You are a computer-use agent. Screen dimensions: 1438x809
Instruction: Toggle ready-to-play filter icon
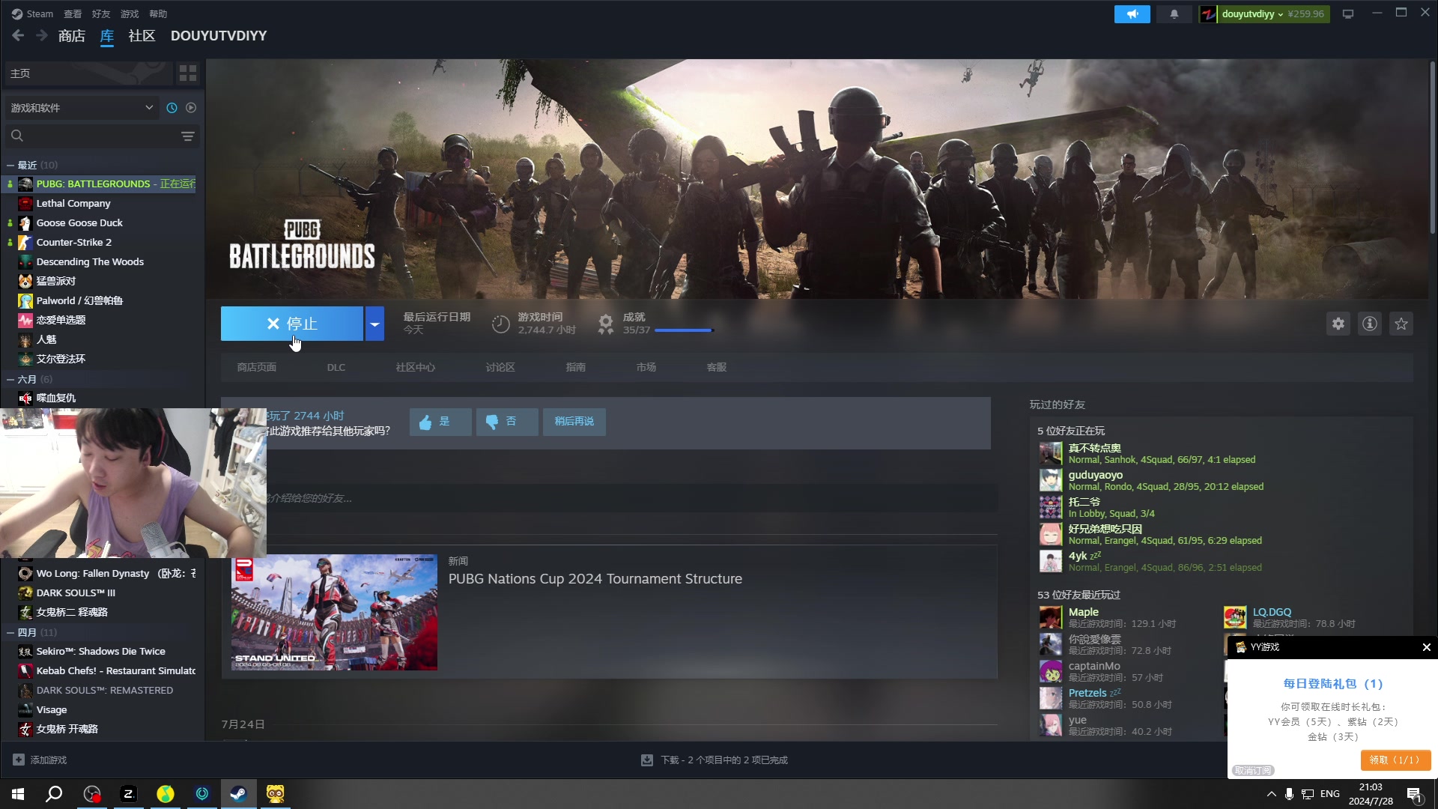tap(191, 108)
